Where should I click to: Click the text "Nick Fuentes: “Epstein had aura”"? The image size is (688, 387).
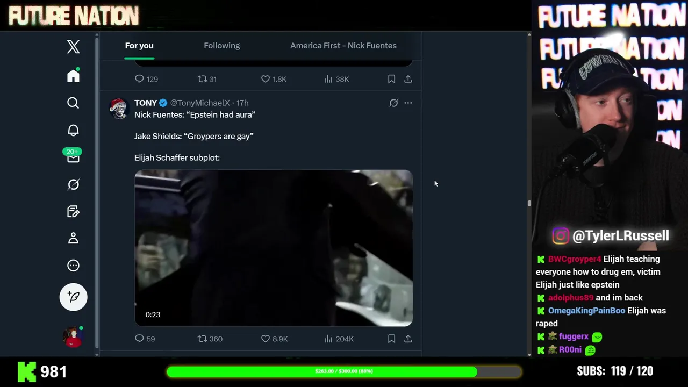point(195,114)
